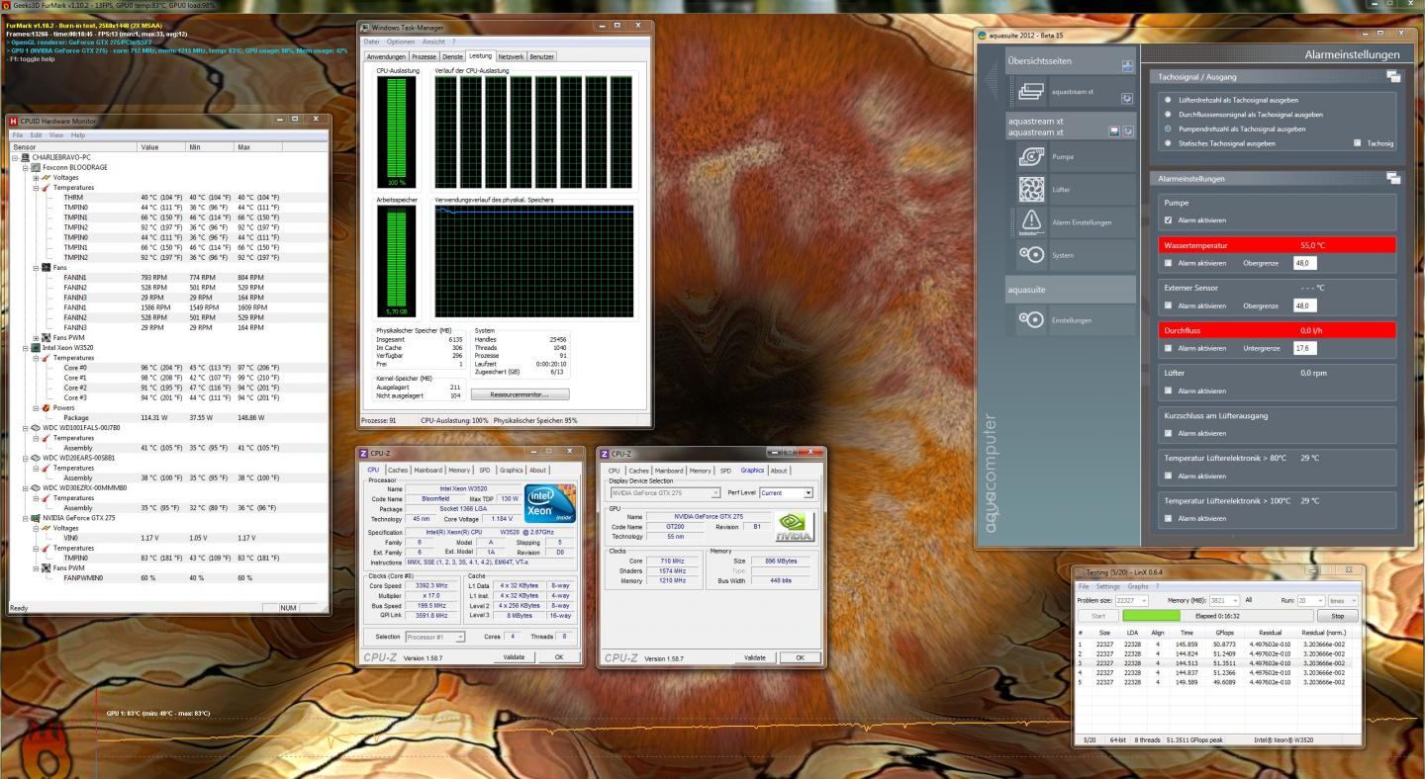Viewport: 1425px width, 779px height.
Task: Enable Alarm aktivieren under Externer Sensor
Action: coord(1169,305)
